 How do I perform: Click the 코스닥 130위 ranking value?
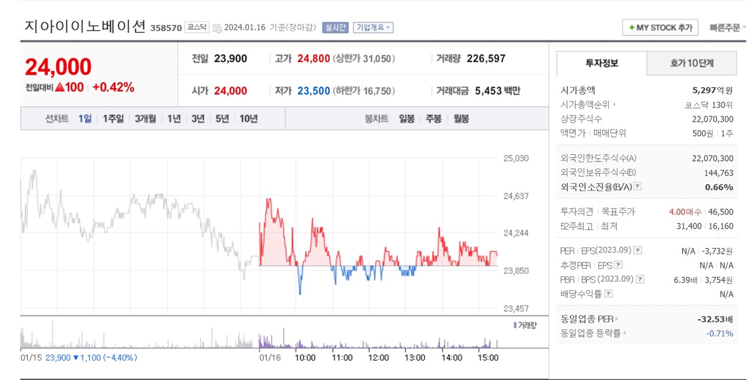(x=708, y=104)
